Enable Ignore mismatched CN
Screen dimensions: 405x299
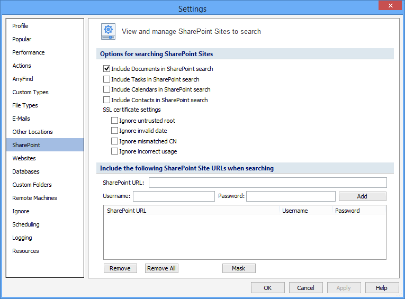[x=115, y=141]
